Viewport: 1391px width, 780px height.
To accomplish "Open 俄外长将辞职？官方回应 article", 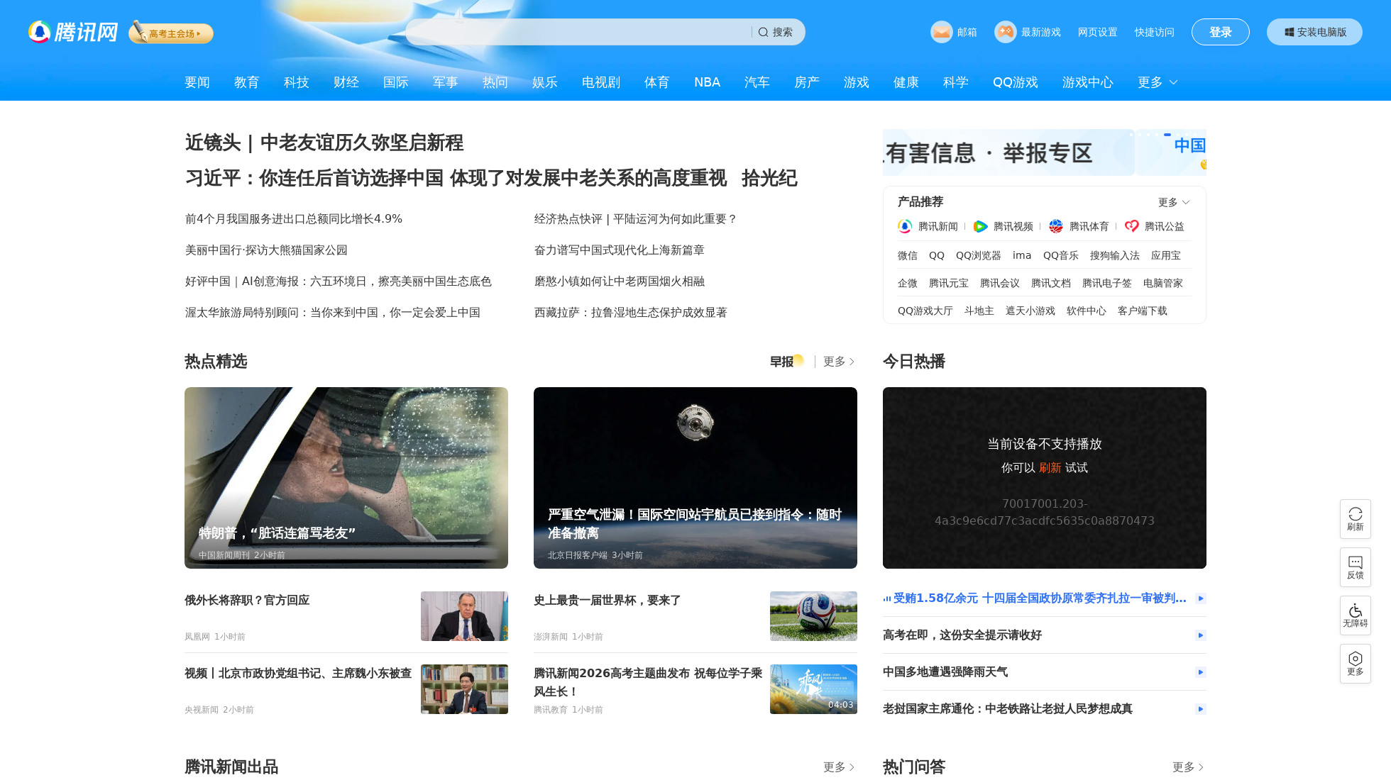I will coord(247,601).
